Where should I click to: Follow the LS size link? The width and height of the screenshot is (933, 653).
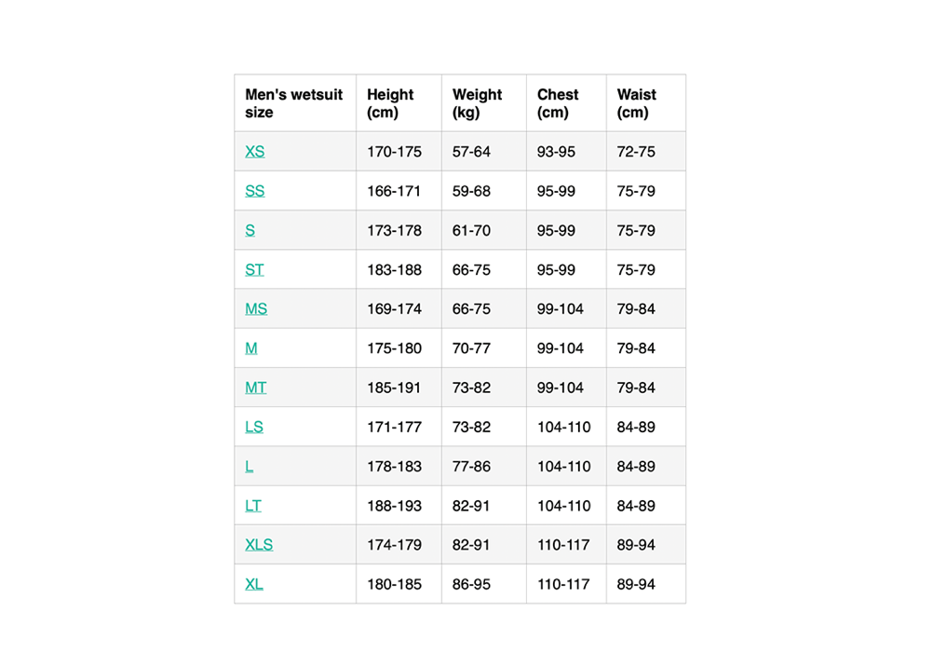(254, 427)
